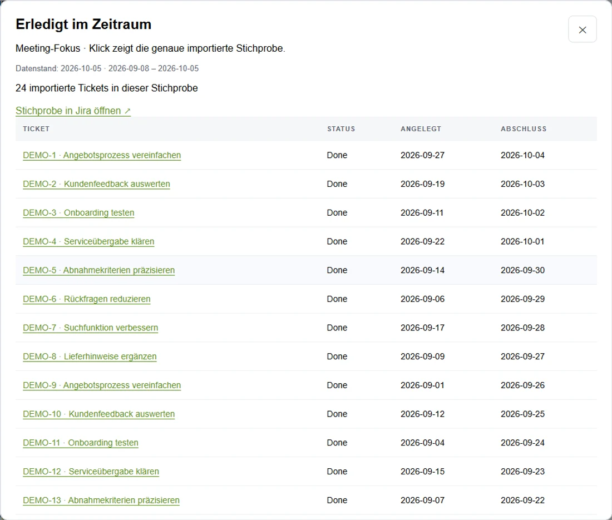Open ticket DEMO-4 Serviceübergabe klären

[88, 241]
